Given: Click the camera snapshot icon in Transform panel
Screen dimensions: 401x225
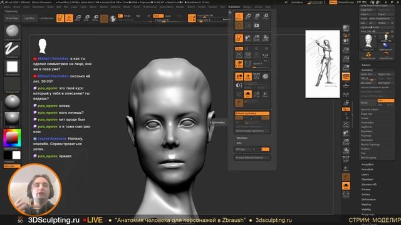Looking at the screenshot, I should point(256,26).
